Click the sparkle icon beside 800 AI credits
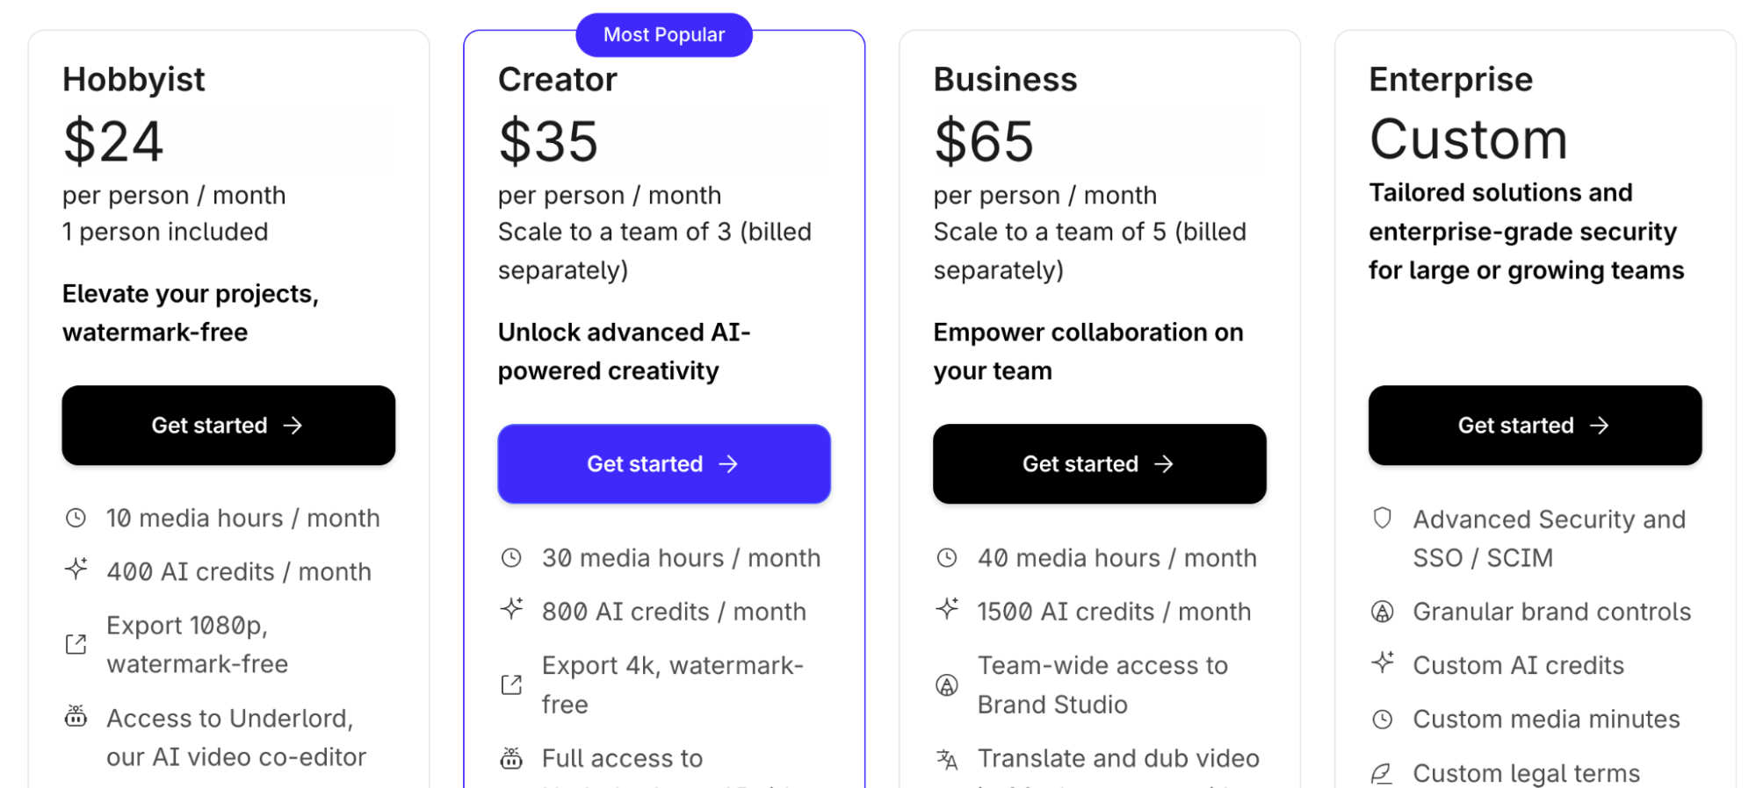This screenshot has width=1756, height=788. (511, 609)
